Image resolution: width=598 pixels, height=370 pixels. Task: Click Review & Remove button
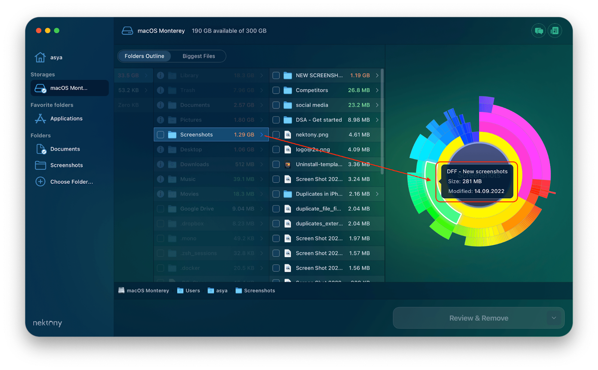point(478,318)
